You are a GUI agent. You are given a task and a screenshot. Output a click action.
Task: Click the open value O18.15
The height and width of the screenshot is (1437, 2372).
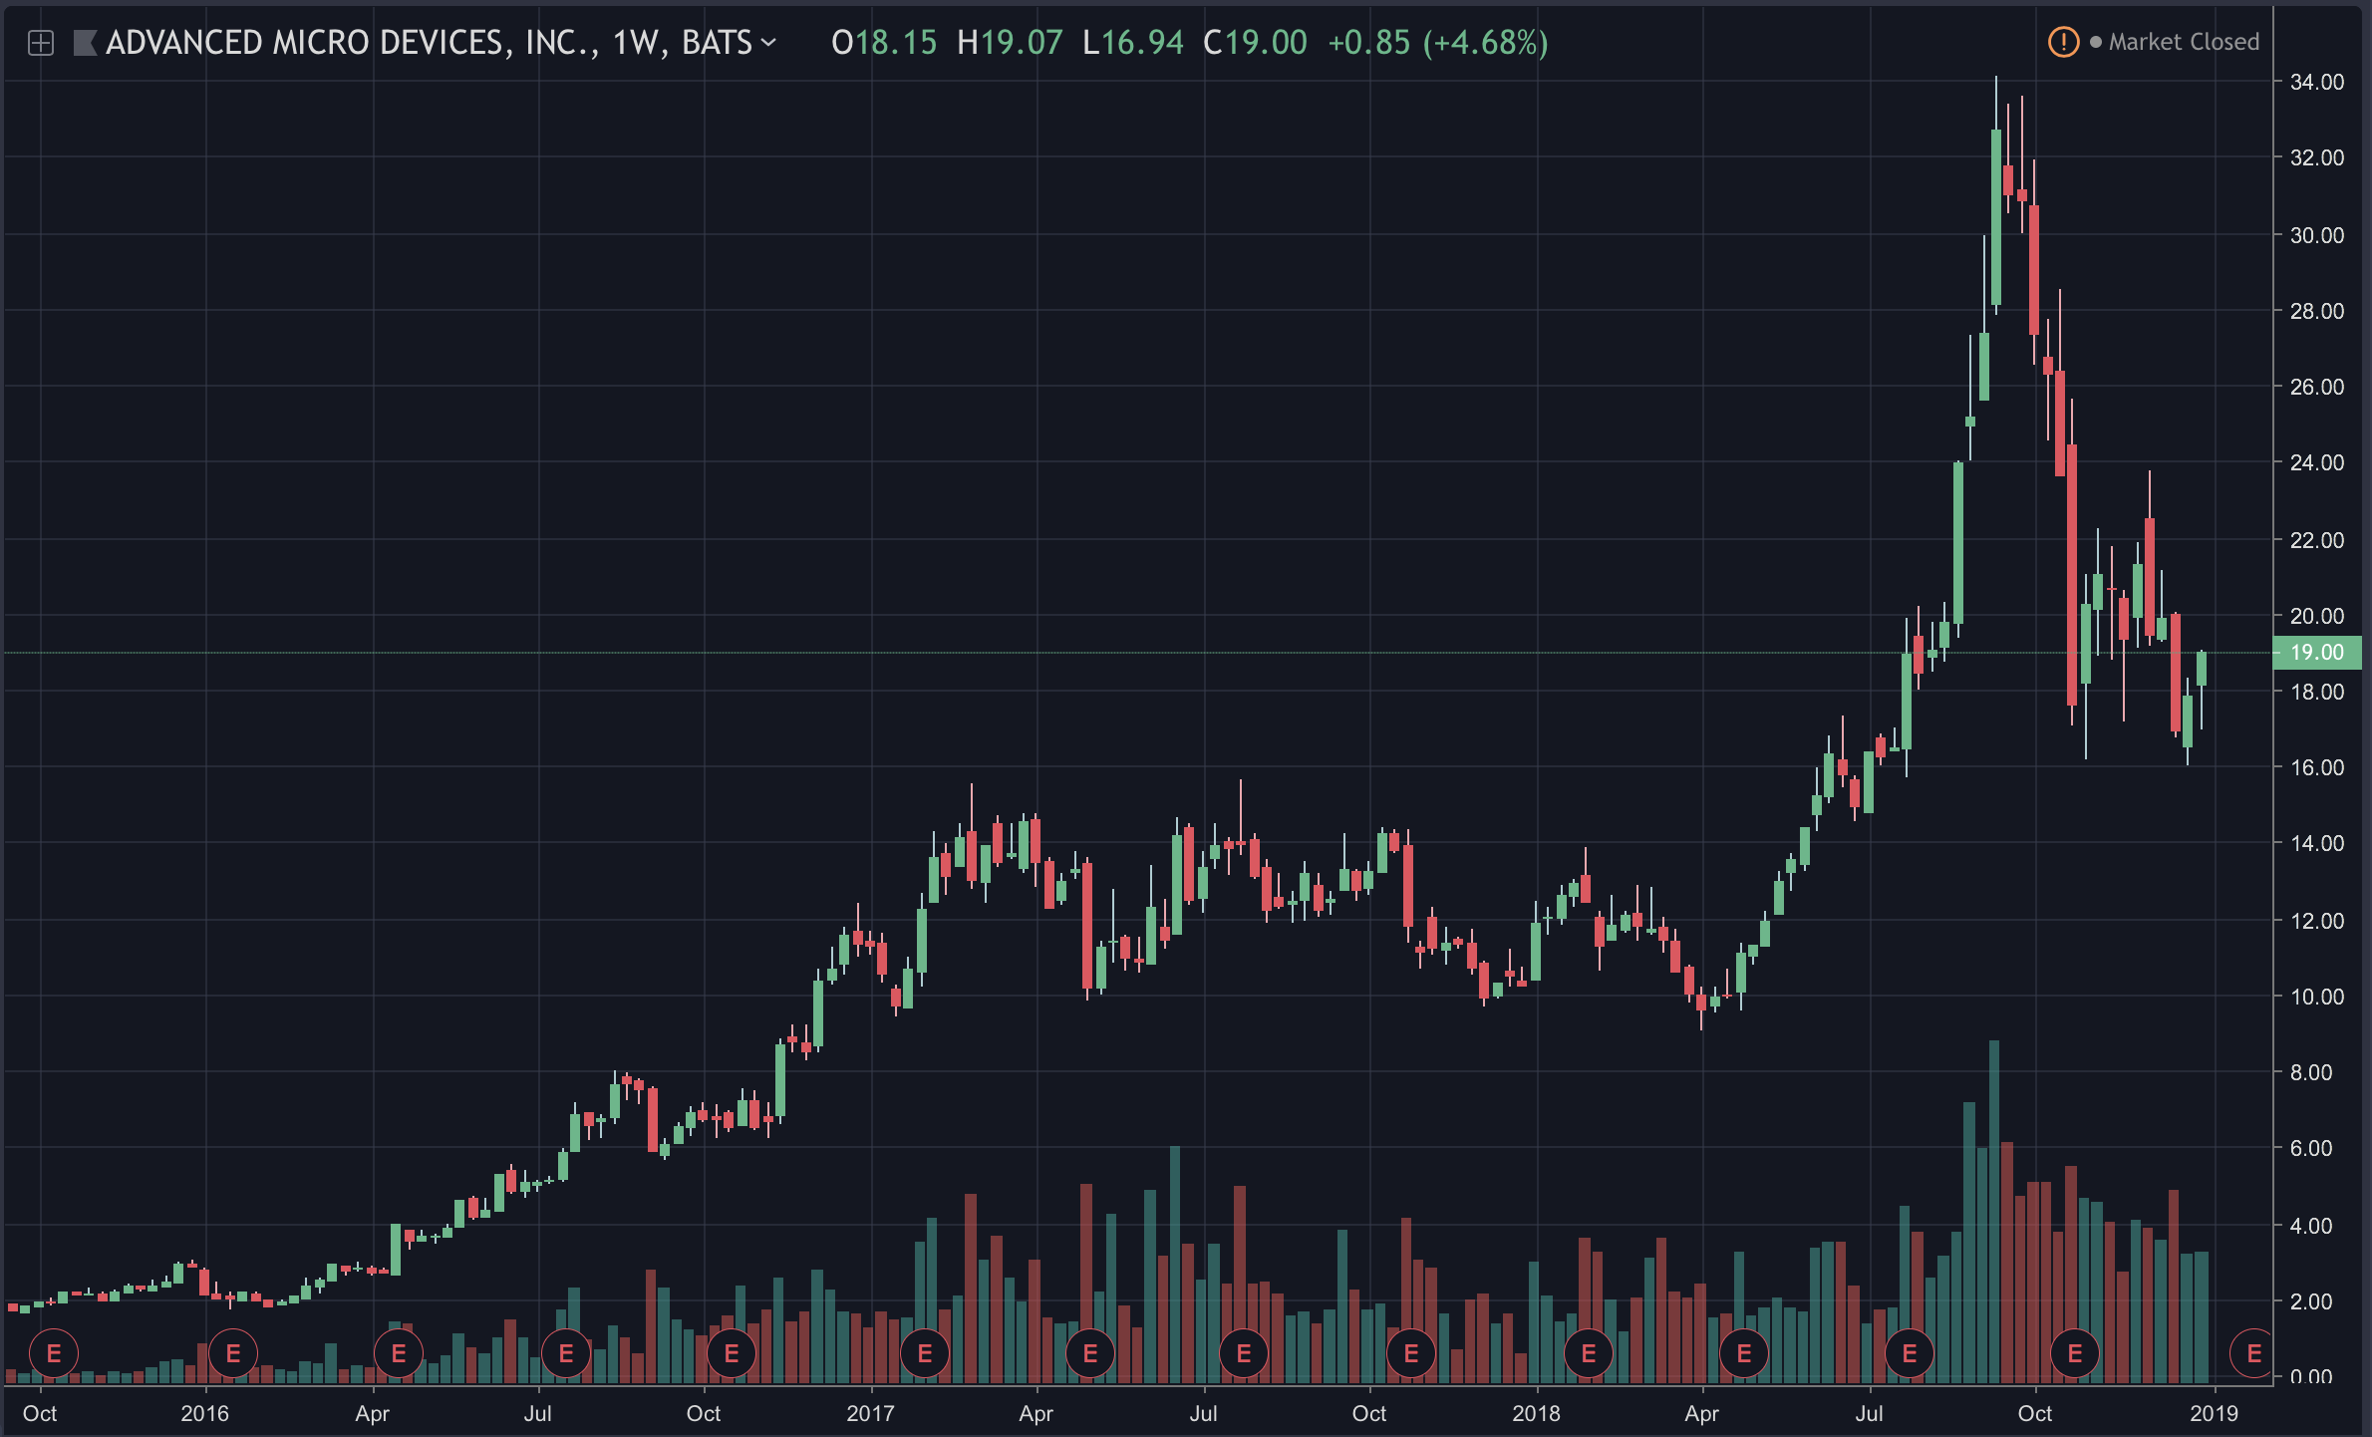[884, 43]
